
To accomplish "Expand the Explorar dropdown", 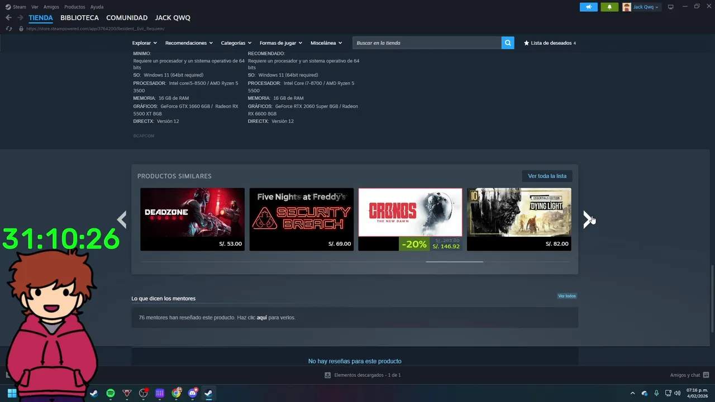I will [x=144, y=43].
